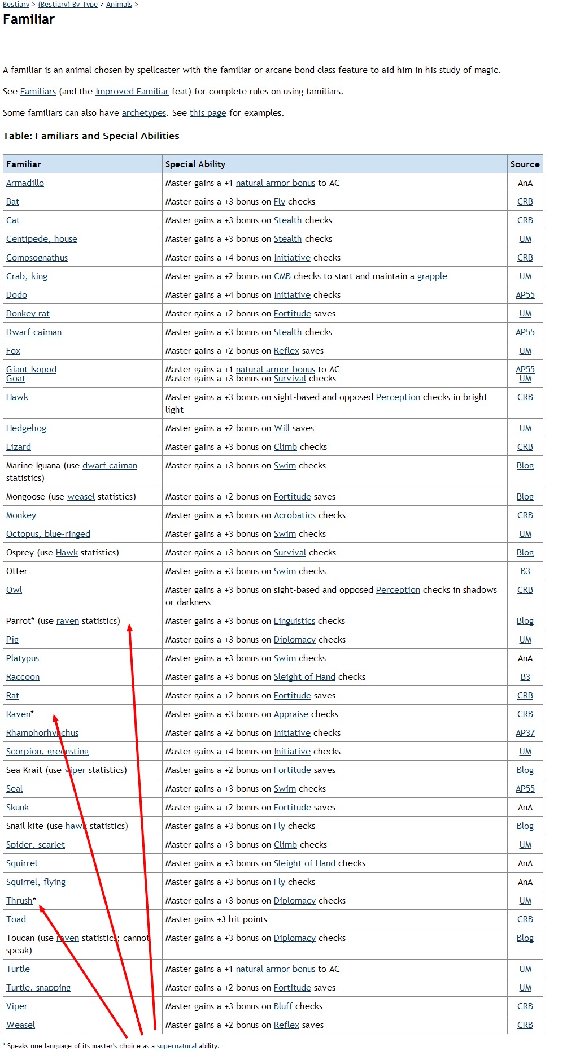The height and width of the screenshot is (1059, 567).
Task: Open the AP37 source link
Action: coord(525,733)
